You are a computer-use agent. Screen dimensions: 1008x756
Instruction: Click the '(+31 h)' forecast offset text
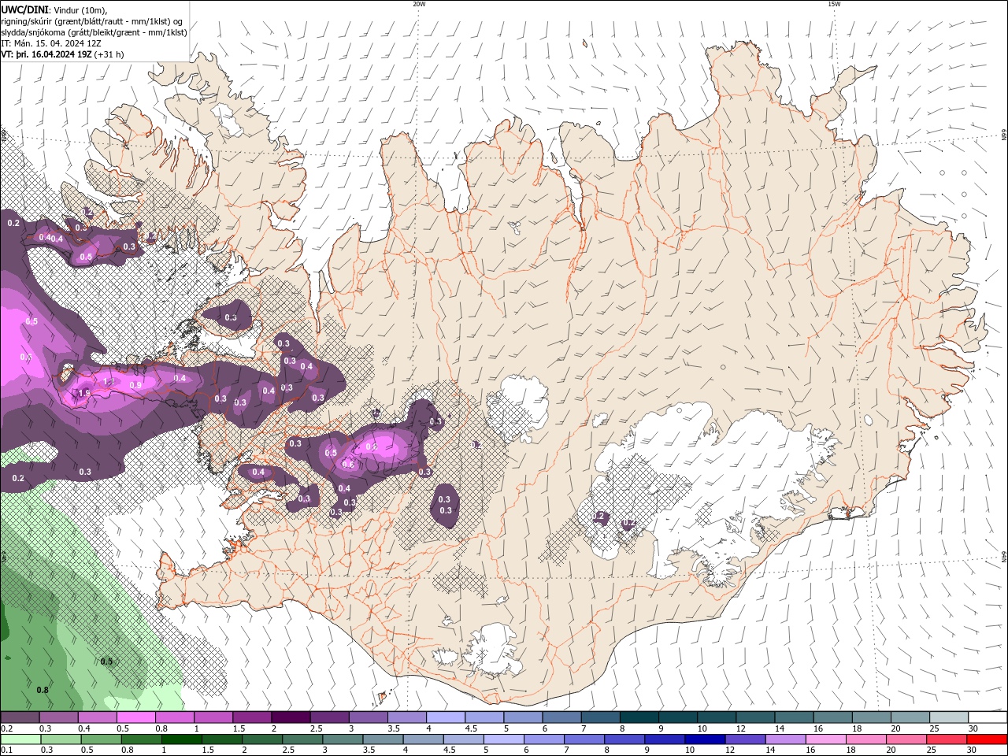tap(109, 54)
